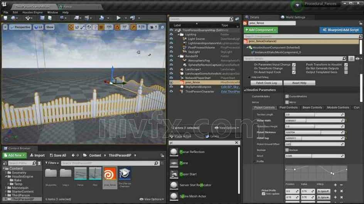Viewport: 364px width, 204px height.
Task: Enable the Mirror checkbox
Action: click(x=287, y=102)
